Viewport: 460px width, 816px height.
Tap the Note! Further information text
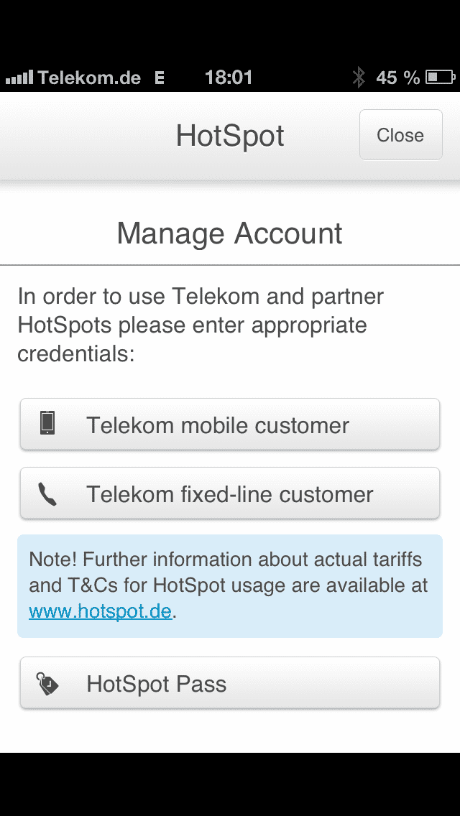[x=228, y=585]
